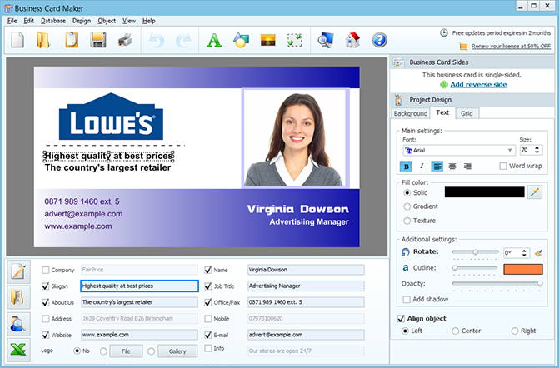Open print preview magnifier icon
Viewport: 559px width, 368px height.
pos(326,40)
